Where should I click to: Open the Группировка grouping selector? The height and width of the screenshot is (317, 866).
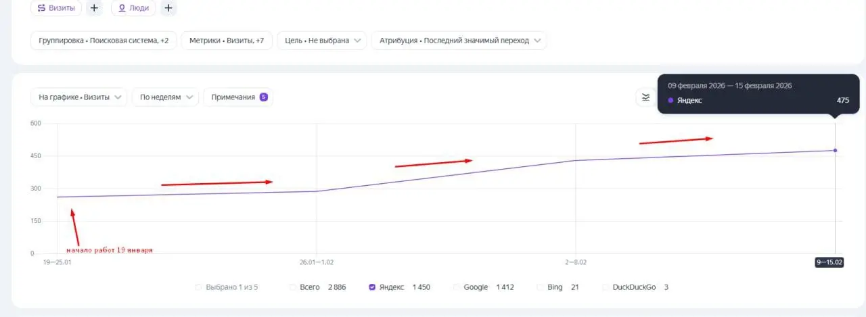104,41
